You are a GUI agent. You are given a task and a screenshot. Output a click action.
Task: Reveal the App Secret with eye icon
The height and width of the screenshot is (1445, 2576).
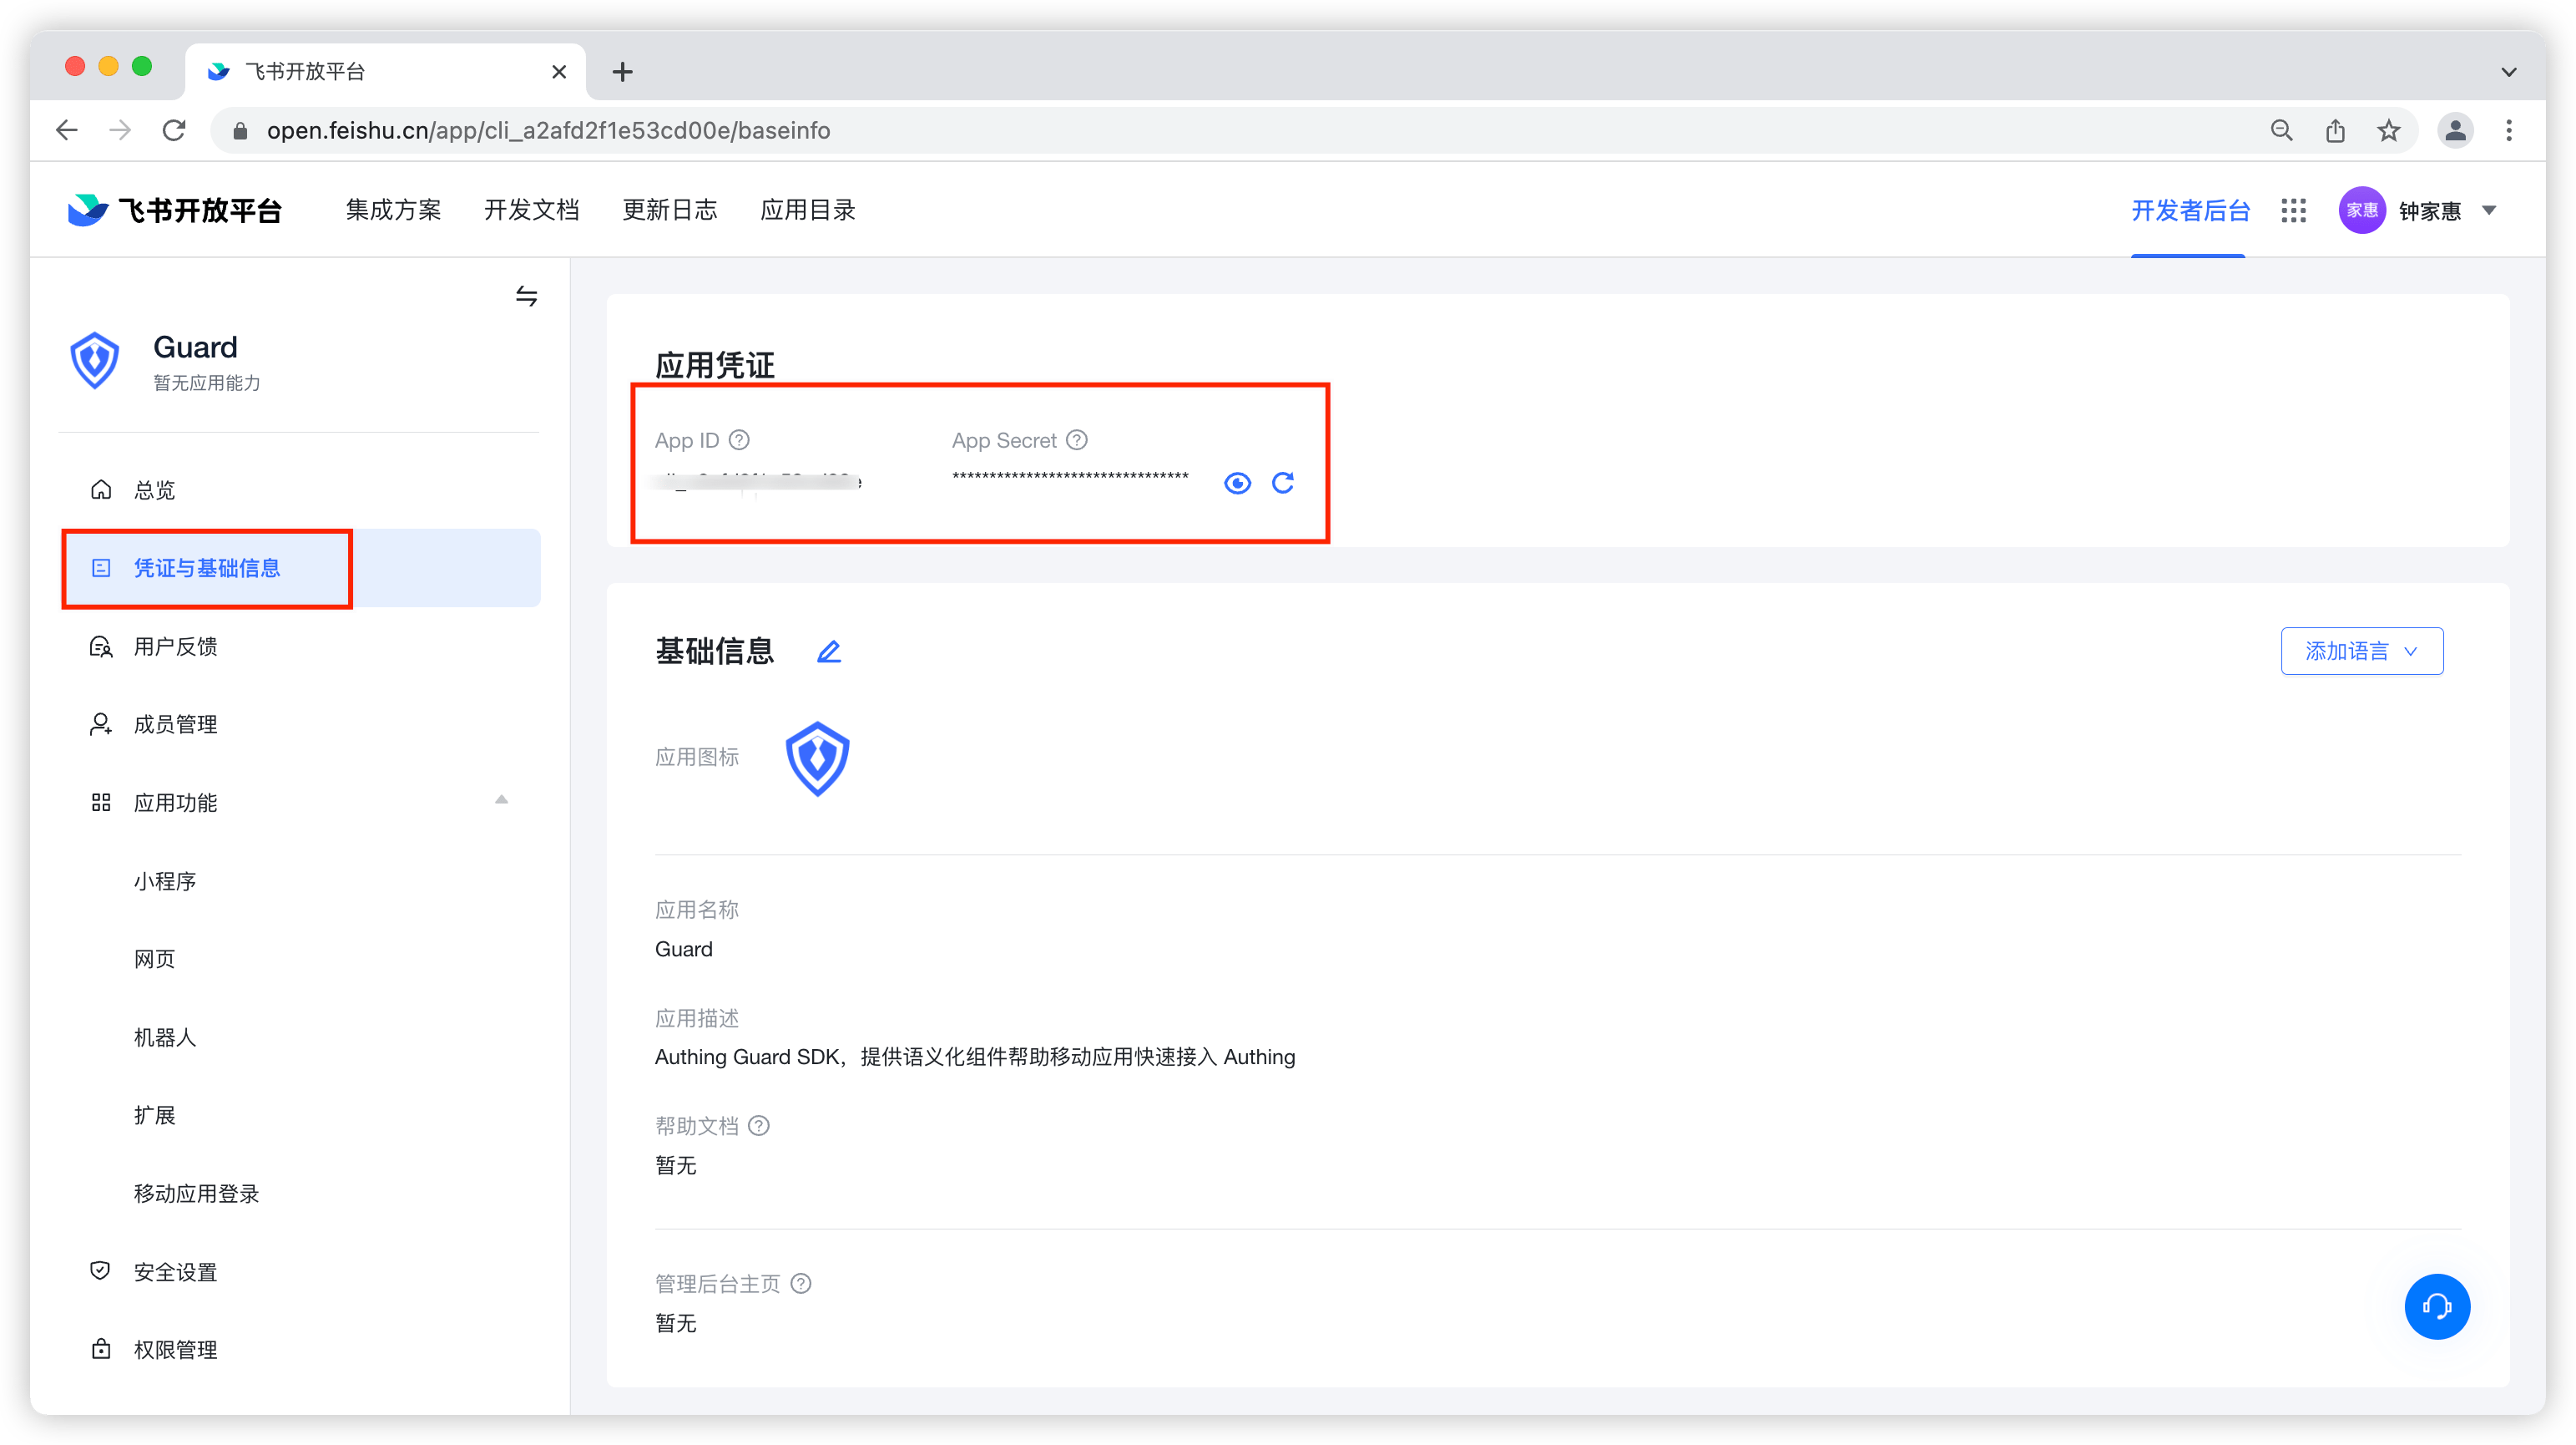pyautogui.click(x=1237, y=484)
